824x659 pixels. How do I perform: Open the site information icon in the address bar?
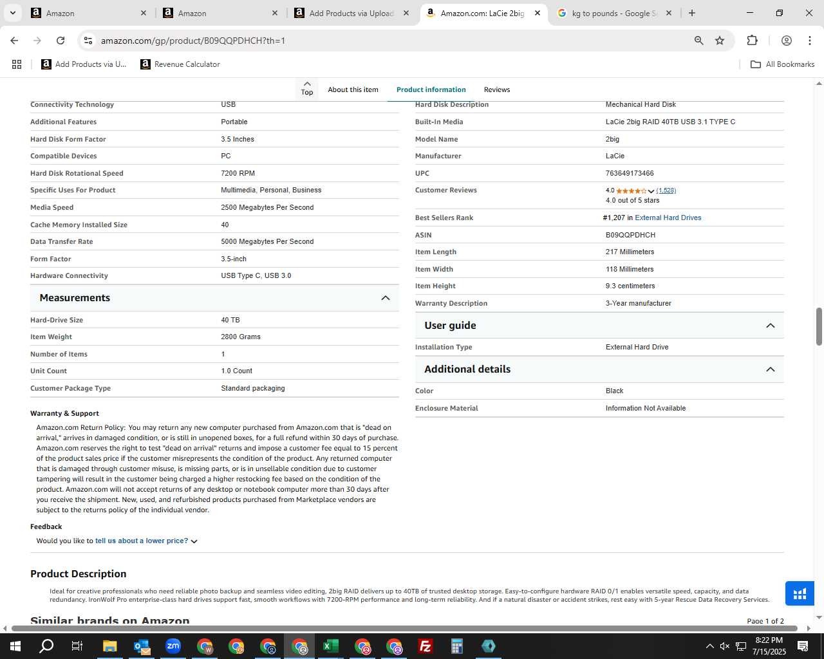pyautogui.click(x=88, y=41)
